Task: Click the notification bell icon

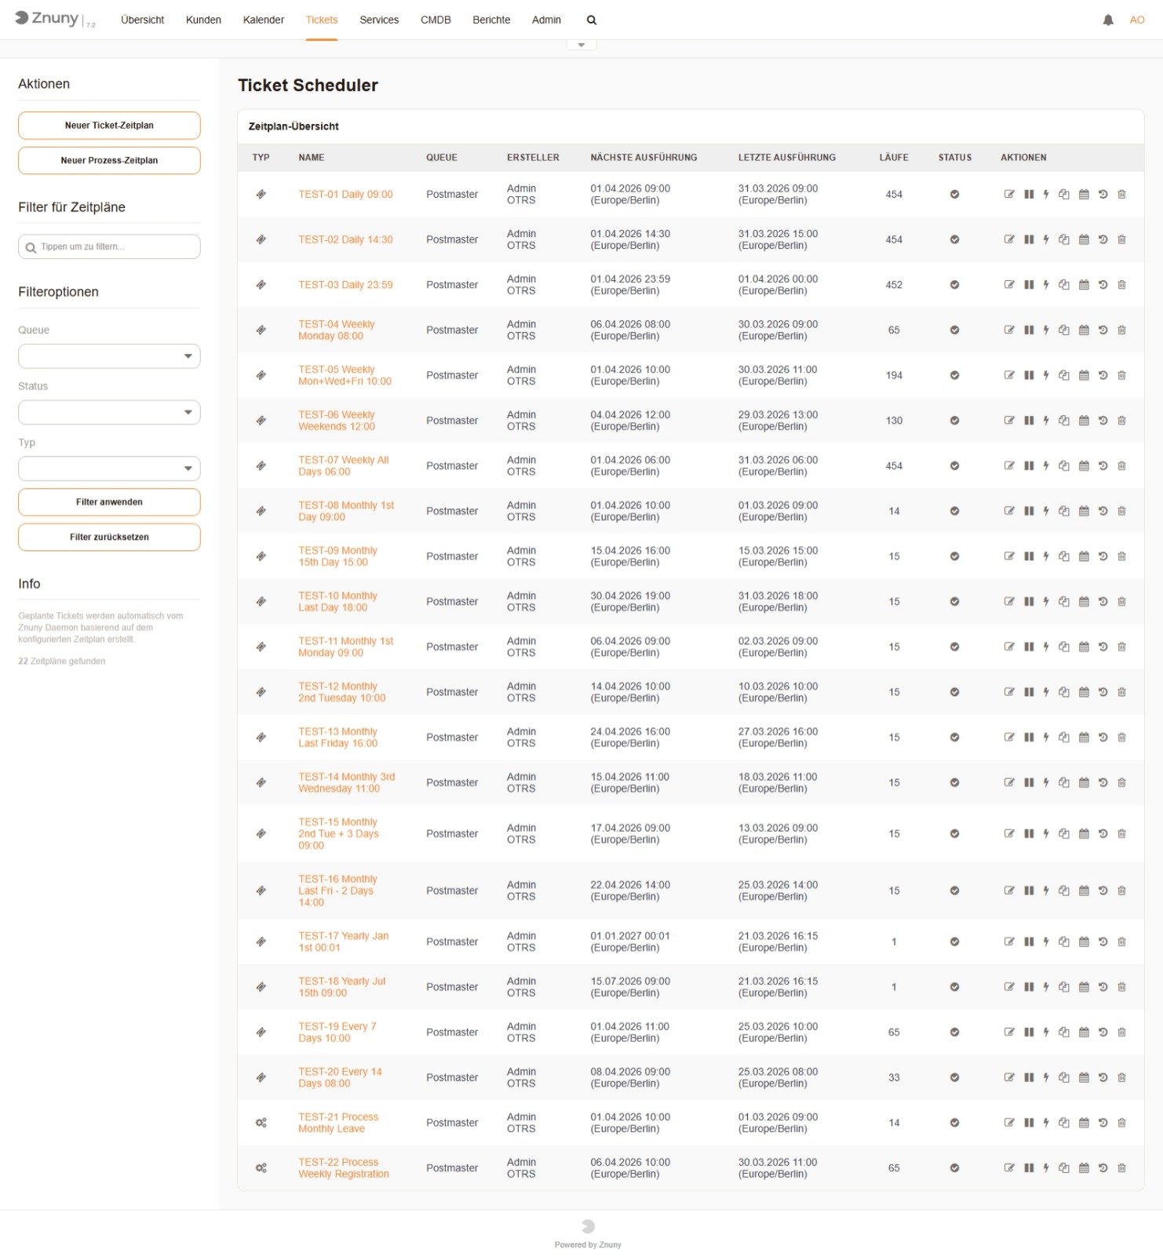Action: 1108,20
